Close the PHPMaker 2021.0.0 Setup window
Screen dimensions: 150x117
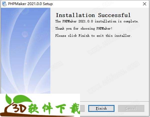pos(144,4)
